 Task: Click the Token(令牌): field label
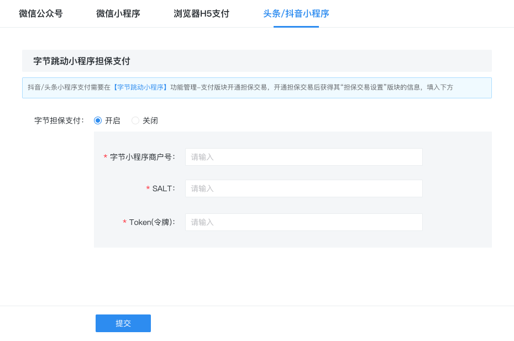(x=152, y=222)
